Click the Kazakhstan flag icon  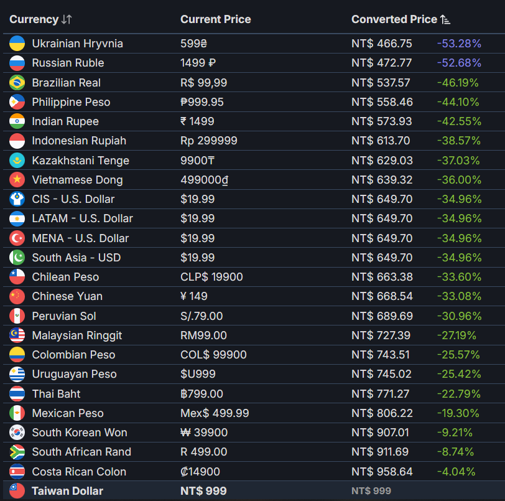[17, 160]
